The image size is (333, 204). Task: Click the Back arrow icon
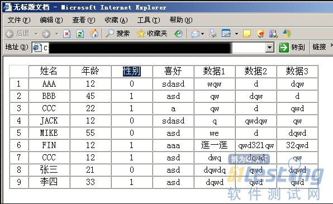pyautogui.click(x=9, y=34)
